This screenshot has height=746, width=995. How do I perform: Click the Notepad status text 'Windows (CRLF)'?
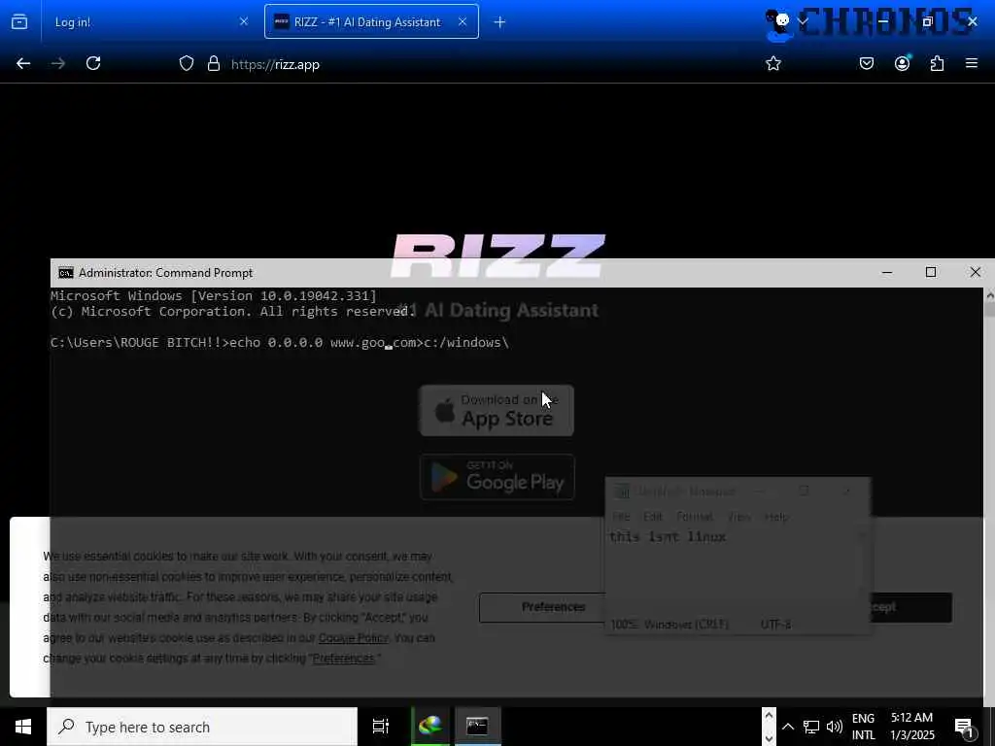[687, 625]
